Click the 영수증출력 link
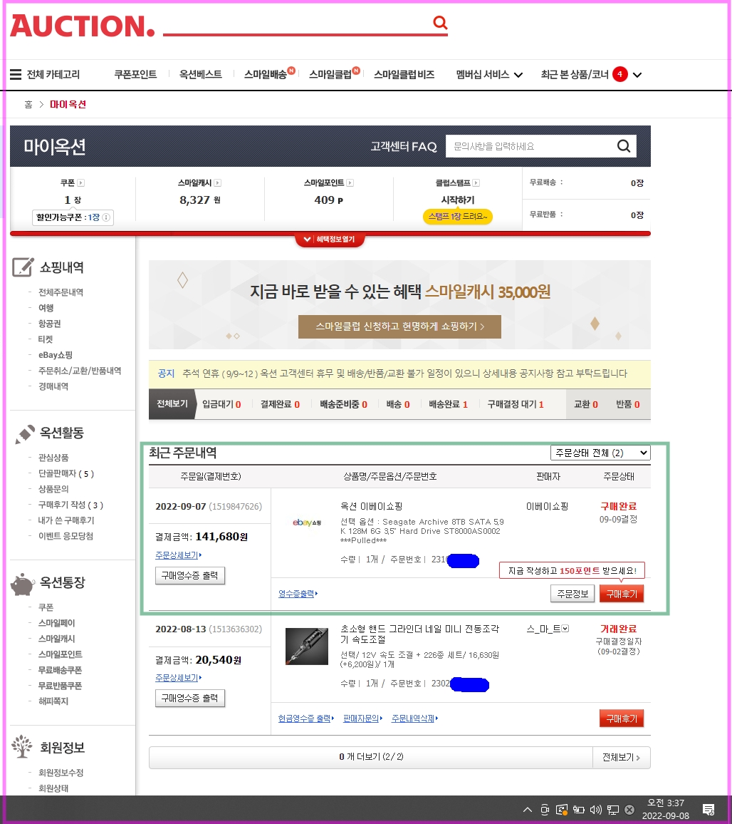The width and height of the screenshot is (732, 824). click(x=298, y=593)
